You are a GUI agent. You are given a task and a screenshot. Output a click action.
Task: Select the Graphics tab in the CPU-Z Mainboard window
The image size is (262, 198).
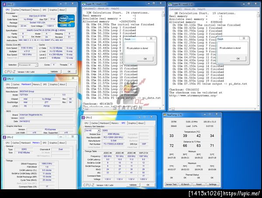[53, 85]
